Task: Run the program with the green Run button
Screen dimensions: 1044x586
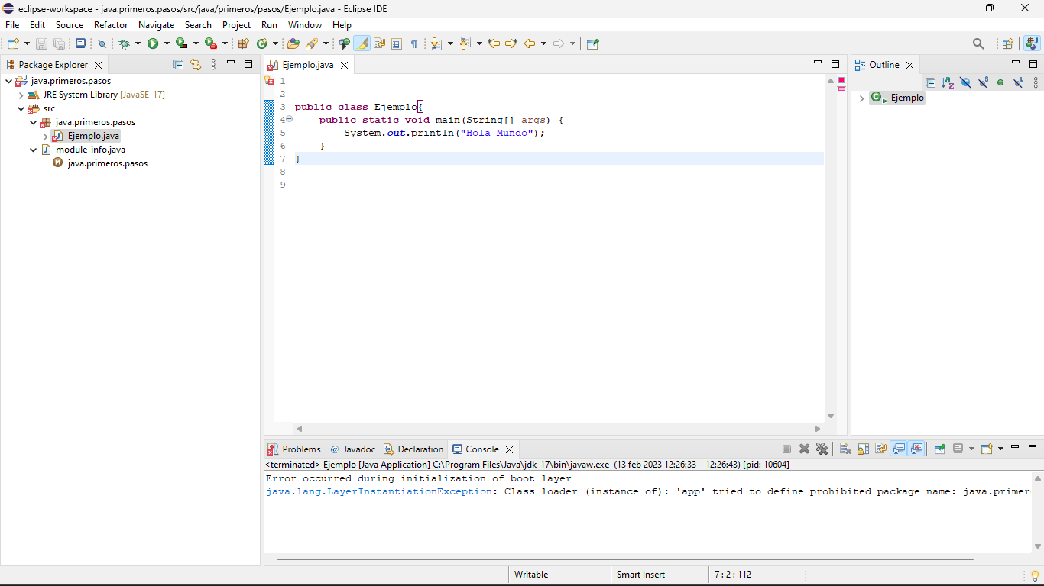Action: coord(153,44)
